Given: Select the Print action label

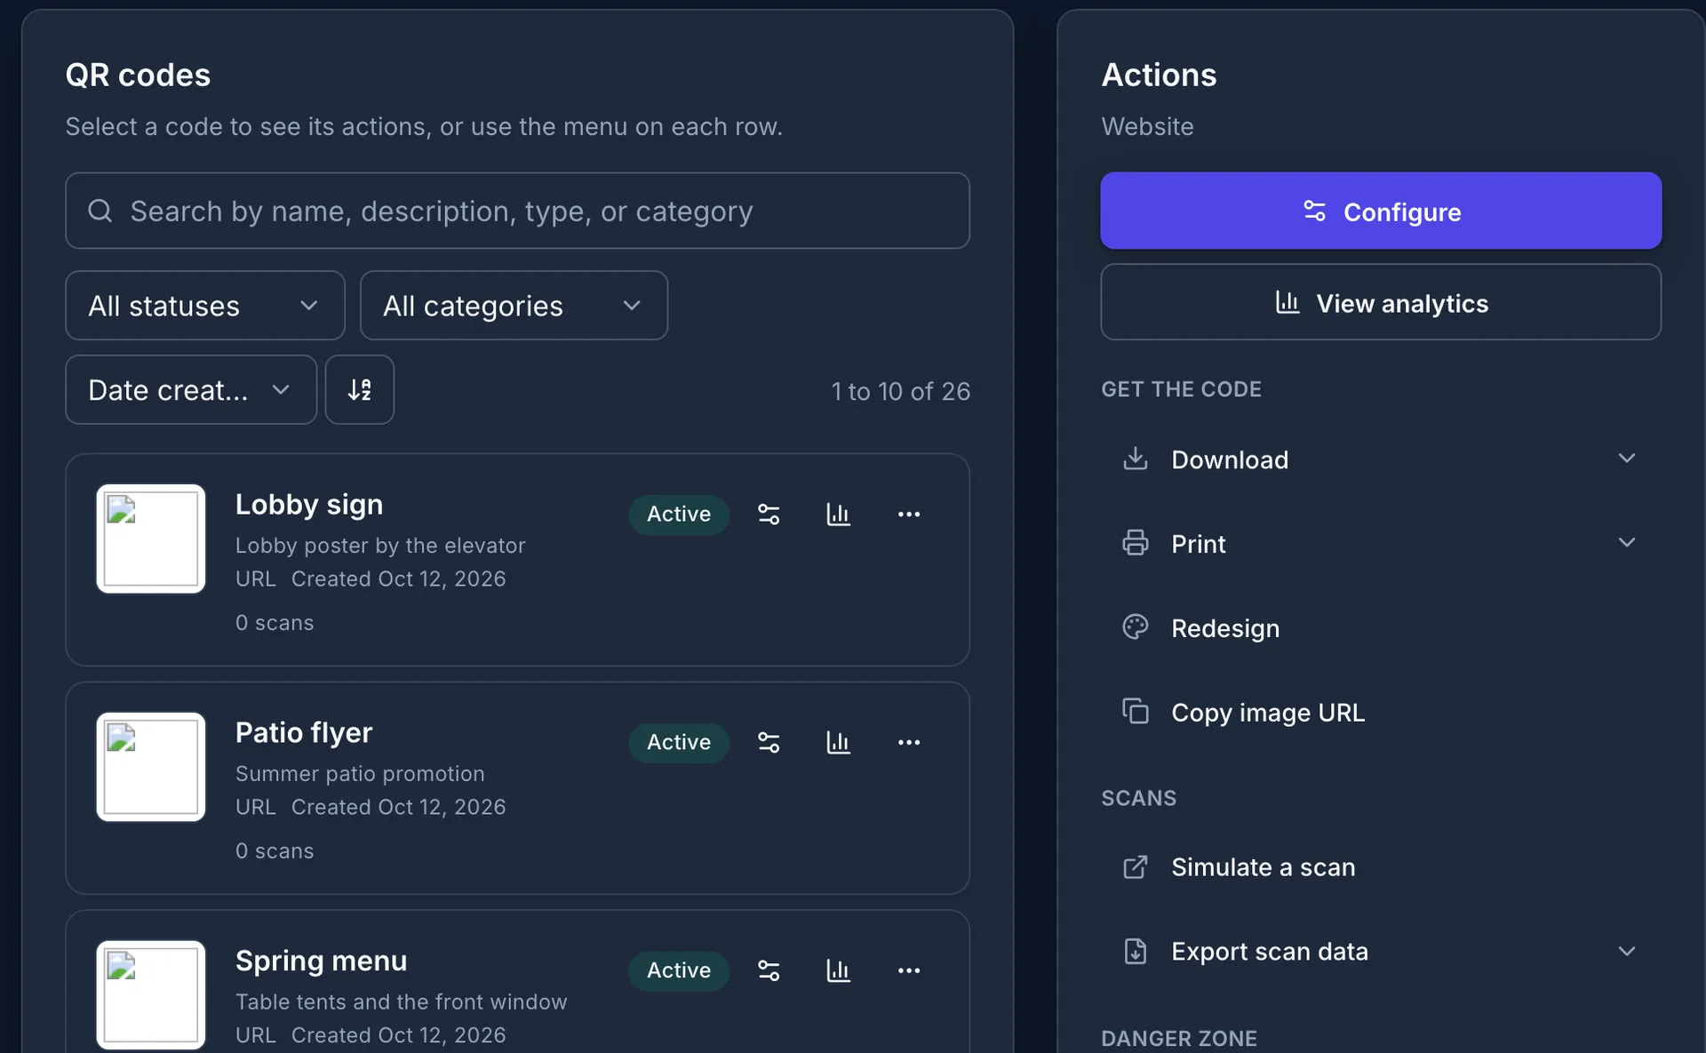Looking at the screenshot, I should tap(1199, 544).
